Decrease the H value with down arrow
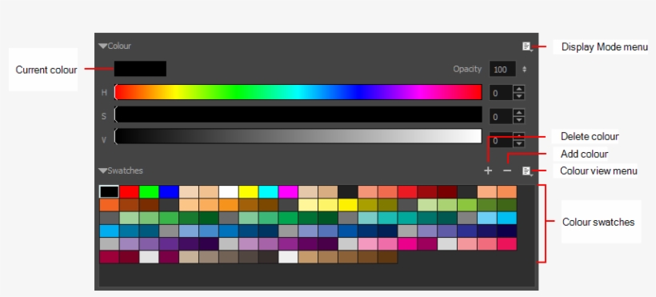The image size is (656, 297). 518,96
